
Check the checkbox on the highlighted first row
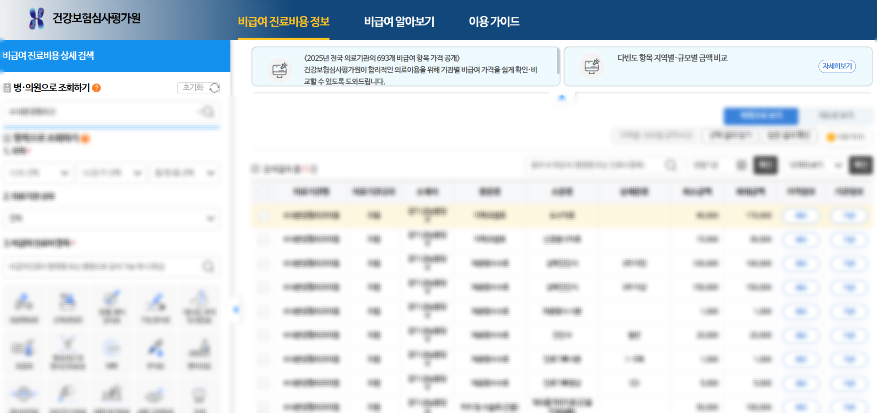point(264,215)
